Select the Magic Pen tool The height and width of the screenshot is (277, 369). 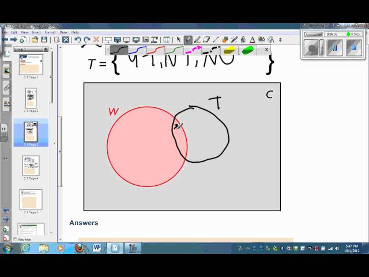click(234, 40)
